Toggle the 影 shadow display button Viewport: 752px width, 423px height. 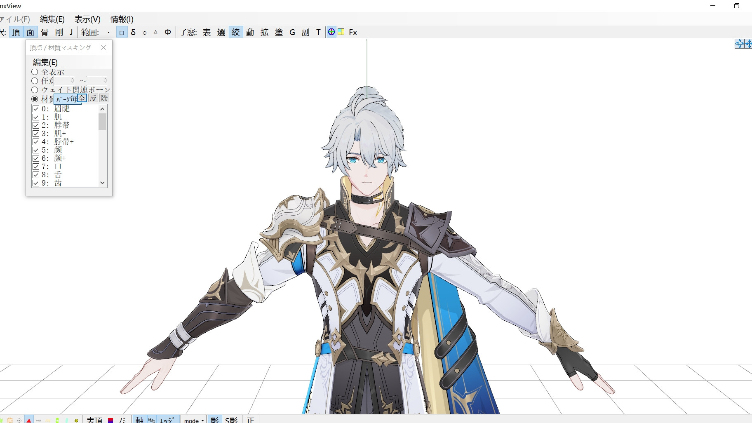tap(214, 420)
